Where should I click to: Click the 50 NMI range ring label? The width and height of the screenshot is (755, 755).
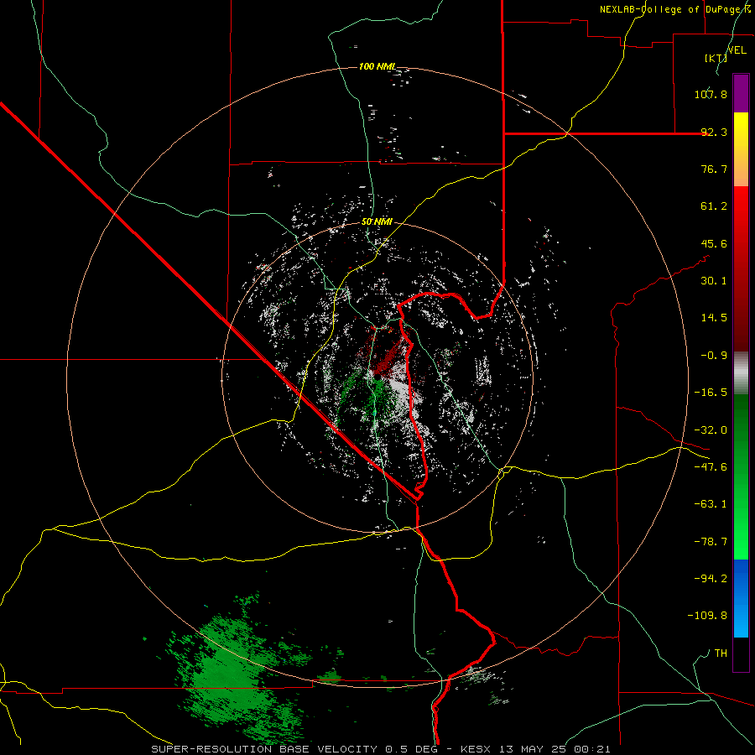377,222
